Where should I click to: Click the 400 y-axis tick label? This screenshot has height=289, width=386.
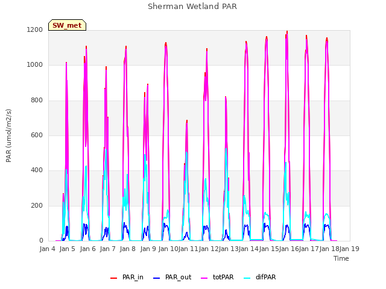(37, 170)
